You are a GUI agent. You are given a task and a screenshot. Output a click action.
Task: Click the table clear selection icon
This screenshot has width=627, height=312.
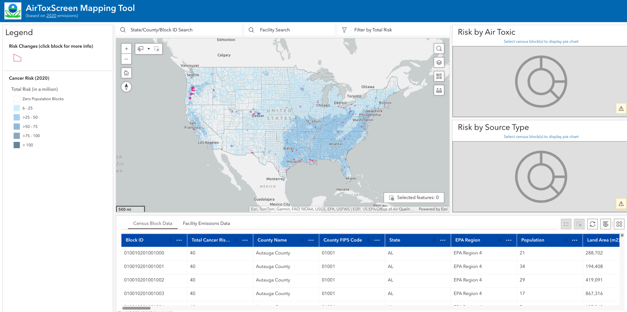(579, 224)
